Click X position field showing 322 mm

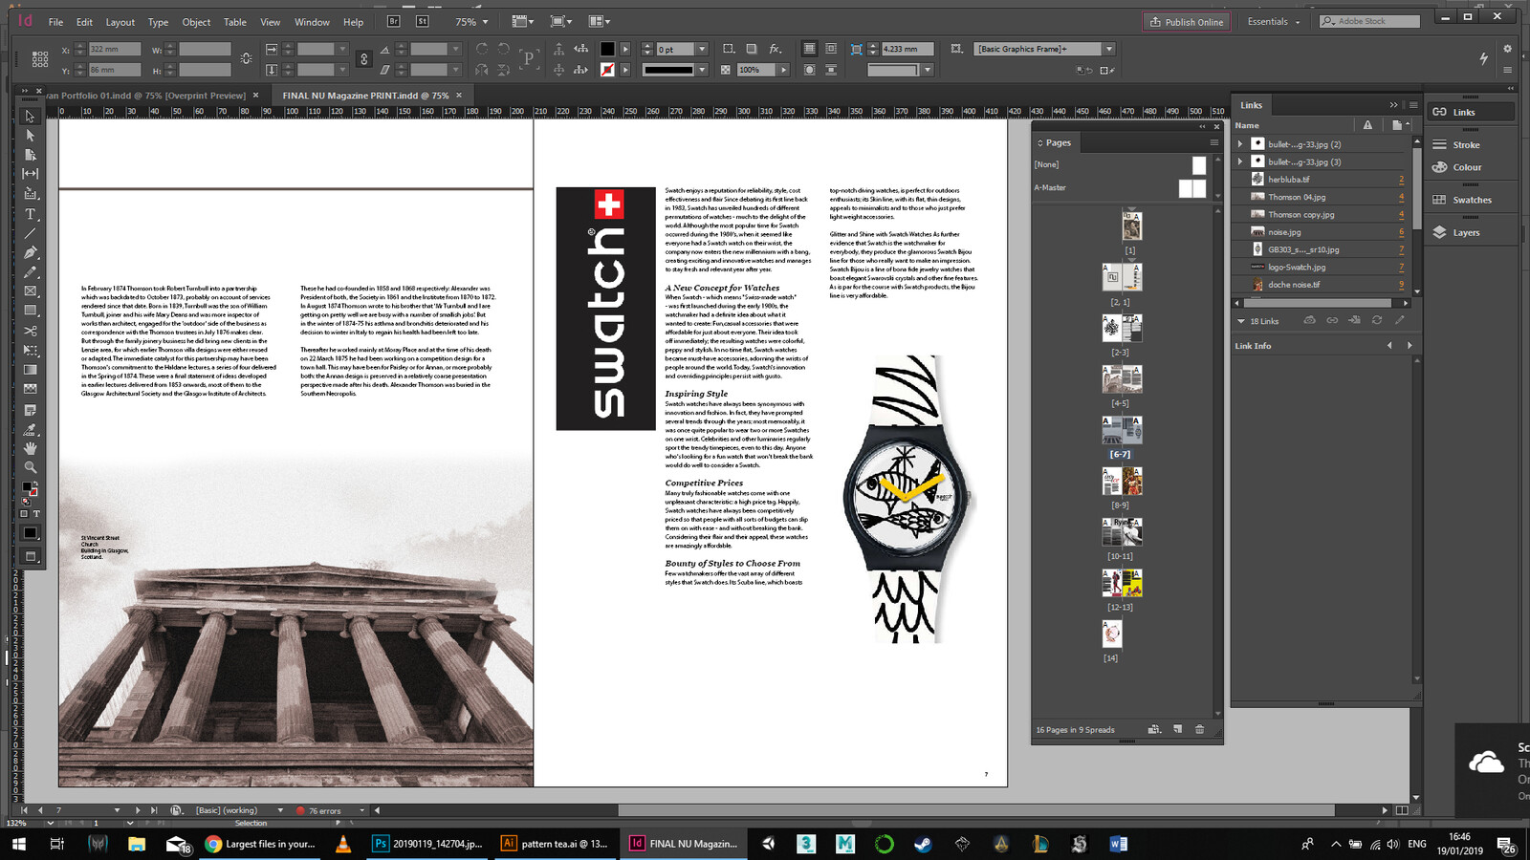pos(115,49)
